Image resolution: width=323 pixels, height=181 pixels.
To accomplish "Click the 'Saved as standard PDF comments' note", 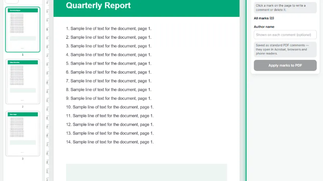I will [x=285, y=49].
